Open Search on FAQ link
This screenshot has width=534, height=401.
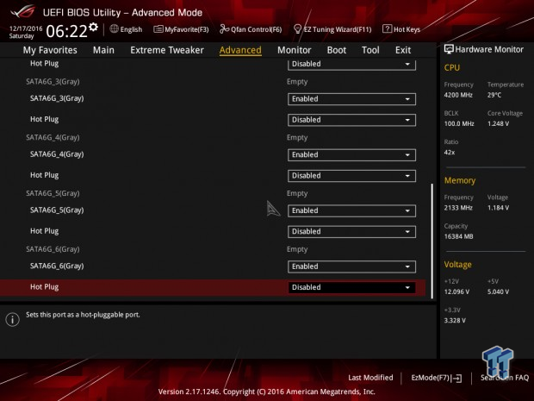(505, 378)
